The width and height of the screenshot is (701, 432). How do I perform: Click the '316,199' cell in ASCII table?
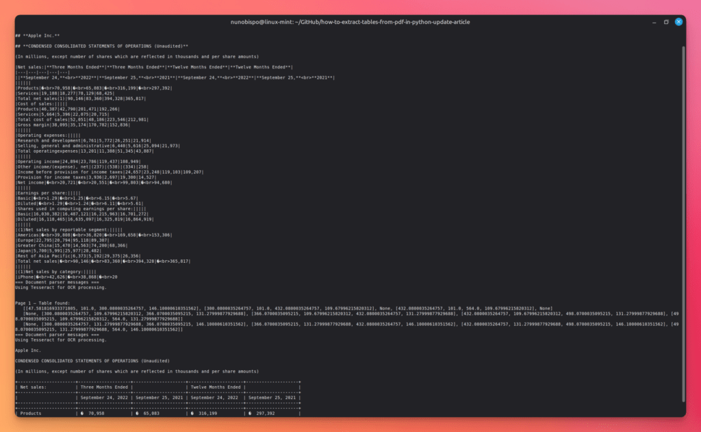pyautogui.click(x=208, y=414)
